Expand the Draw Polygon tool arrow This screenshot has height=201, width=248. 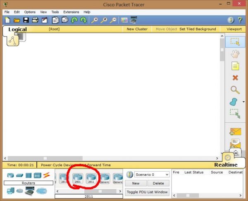pos(243,102)
